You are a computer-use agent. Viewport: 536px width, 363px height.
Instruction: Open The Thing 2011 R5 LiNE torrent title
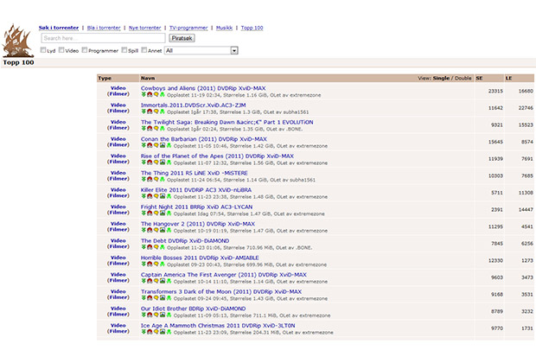pos(195,173)
